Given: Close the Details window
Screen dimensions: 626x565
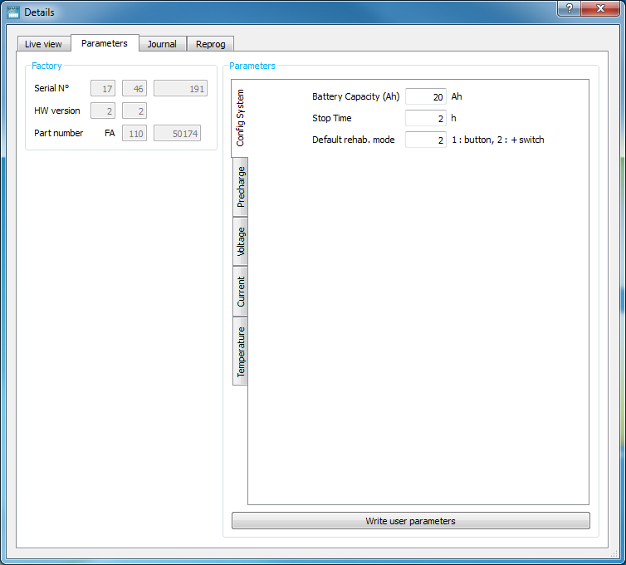Looking at the screenshot, I should tap(600, 8).
